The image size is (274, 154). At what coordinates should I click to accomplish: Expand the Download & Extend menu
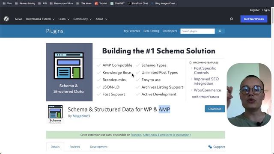pyautogui.click(x=40, y=19)
